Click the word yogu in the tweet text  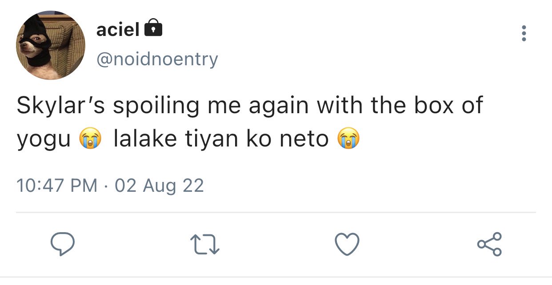coord(44,141)
